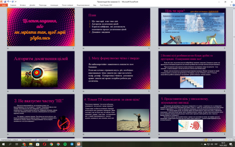The image size is (235, 147).
Task: Toggle Slide Sorter view button
Action: (206, 140)
